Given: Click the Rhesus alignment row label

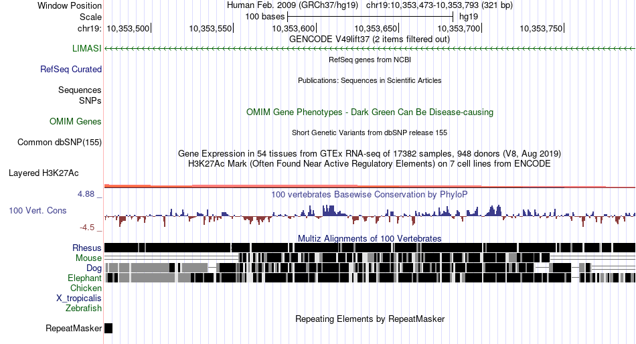Looking at the screenshot, I should pyautogui.click(x=87, y=248).
